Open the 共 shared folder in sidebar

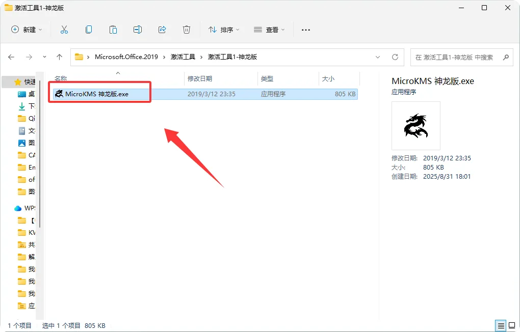[26, 244]
